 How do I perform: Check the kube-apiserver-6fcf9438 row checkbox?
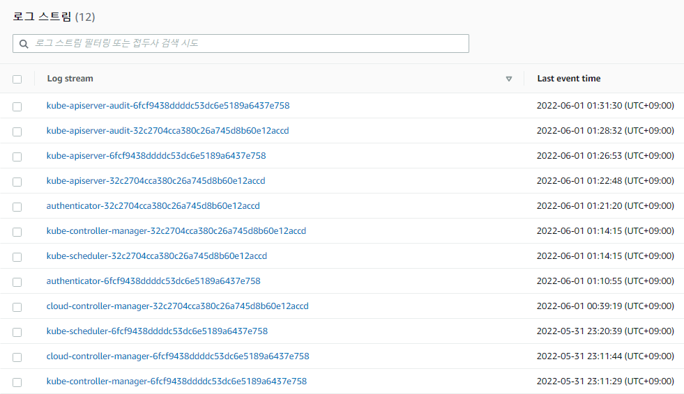(x=17, y=157)
